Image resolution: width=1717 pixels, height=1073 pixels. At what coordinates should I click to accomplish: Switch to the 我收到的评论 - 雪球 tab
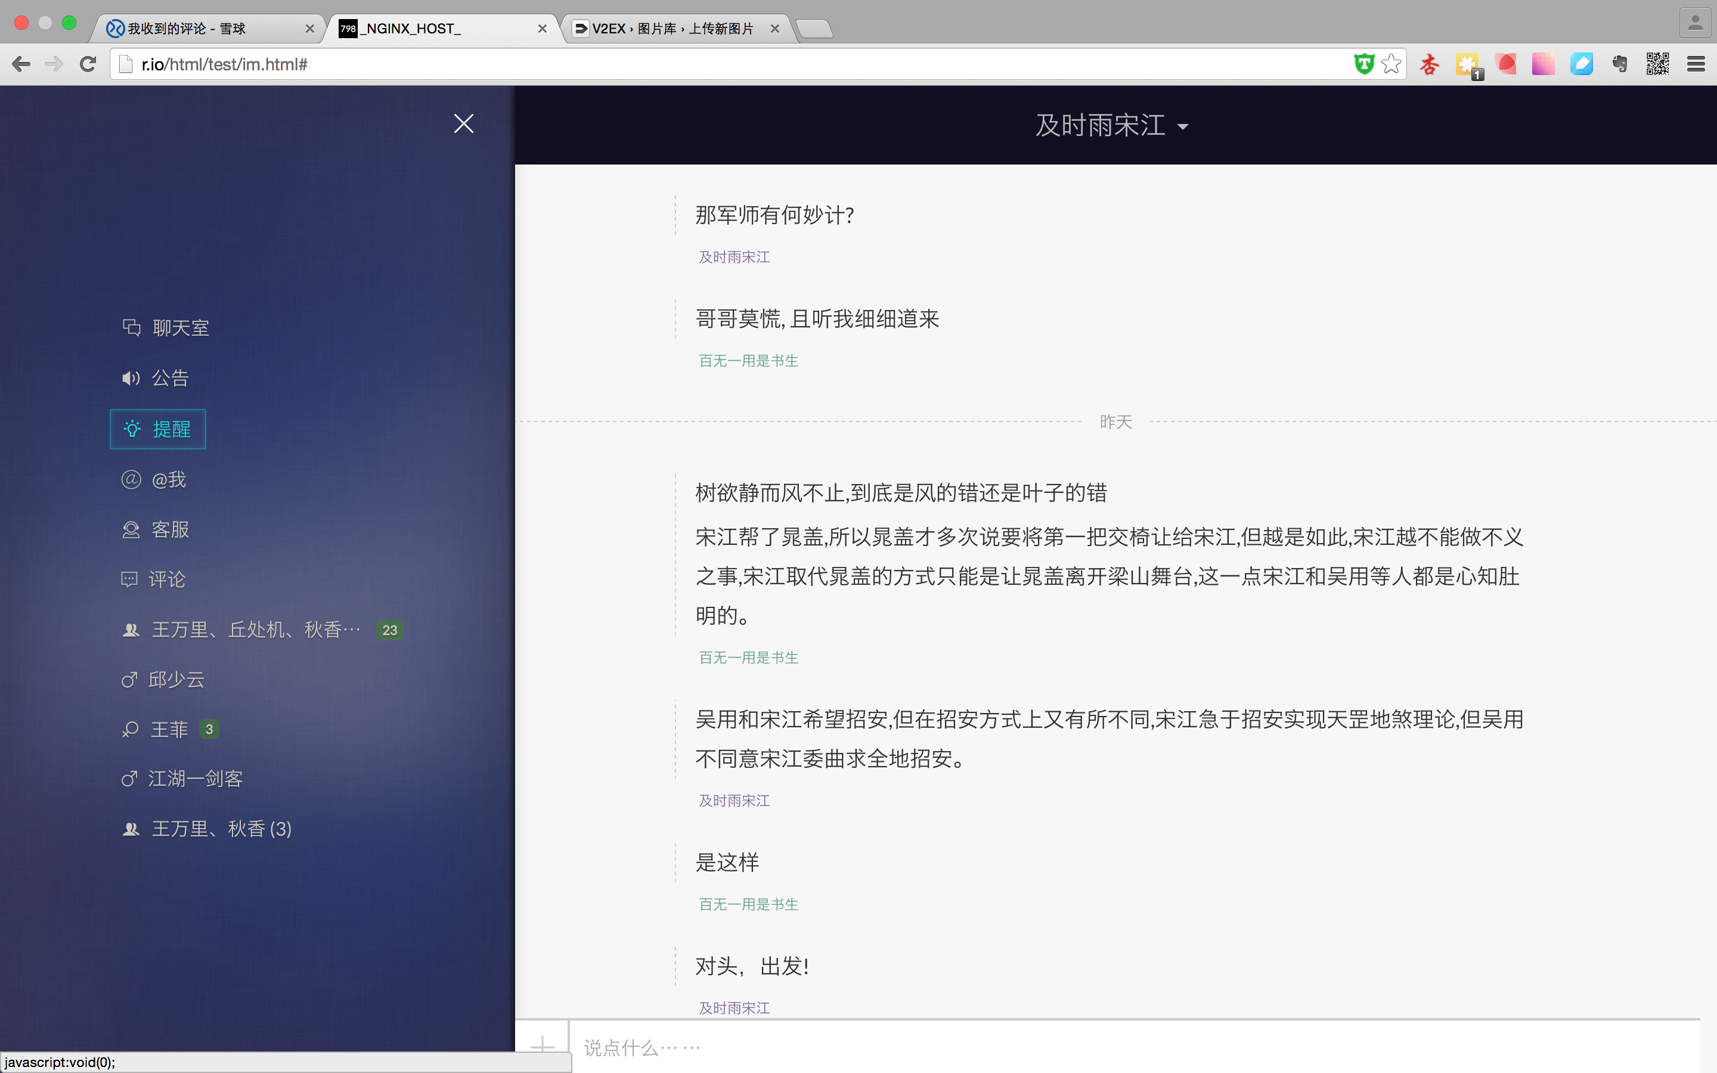click(x=206, y=29)
